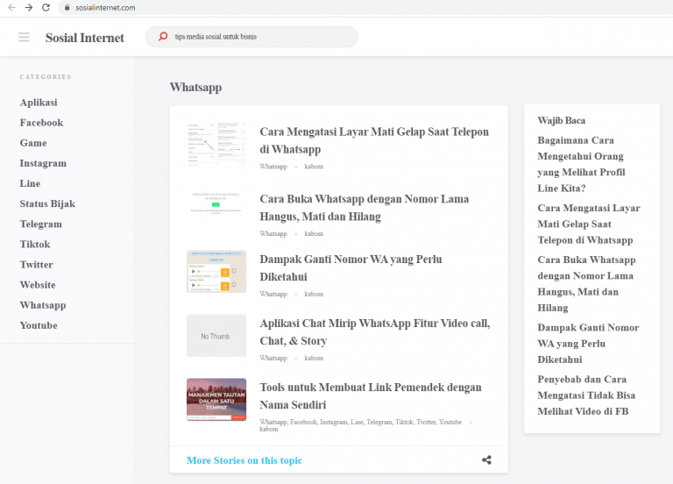This screenshot has width=673, height=484.
Task: Click the padlock icon in the address bar
Action: [66, 7]
